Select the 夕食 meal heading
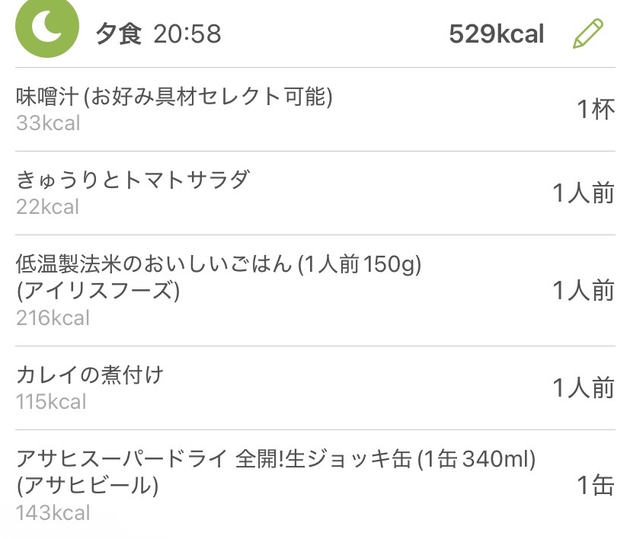The width and height of the screenshot is (630, 539). point(118,35)
